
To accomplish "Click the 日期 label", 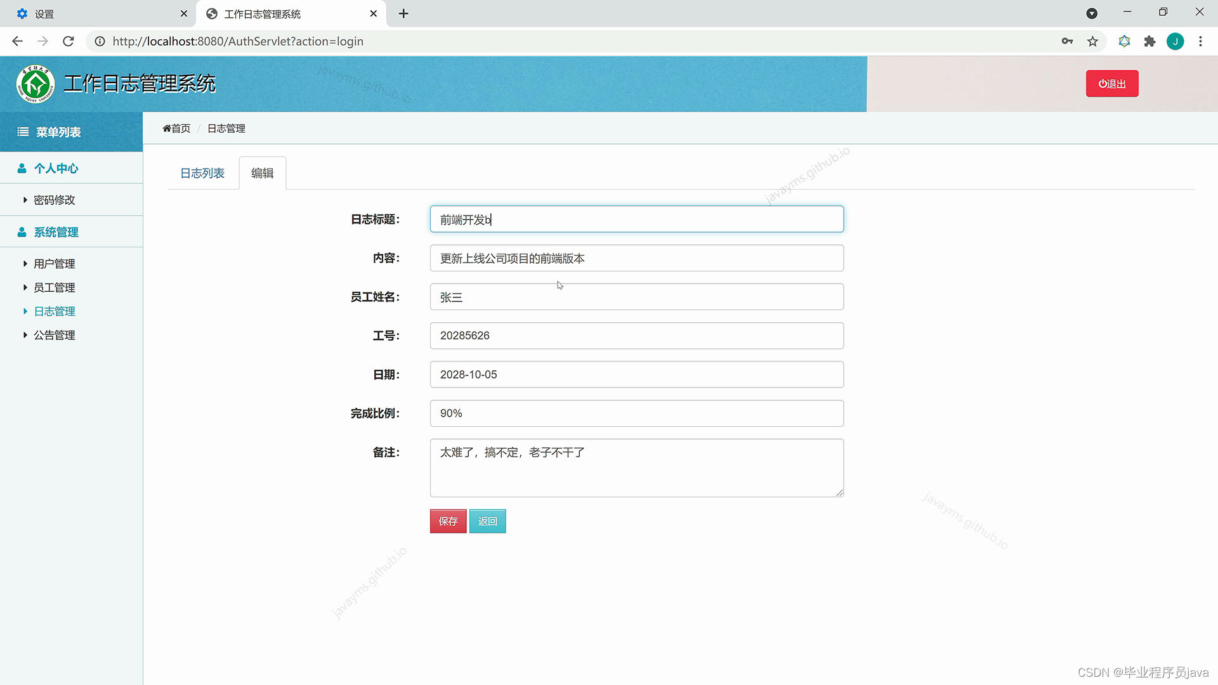I will click(386, 375).
